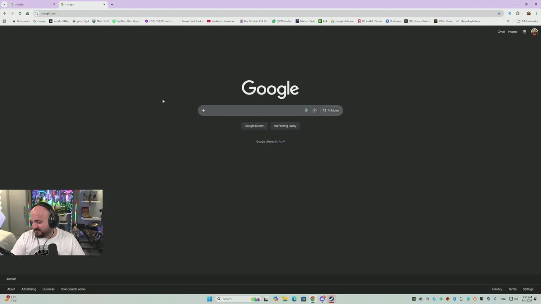Open the YouTube bookmark
This screenshot has width=541, height=304.
(221, 21)
